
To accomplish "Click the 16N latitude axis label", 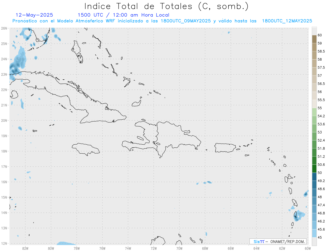I will tap(4, 182).
